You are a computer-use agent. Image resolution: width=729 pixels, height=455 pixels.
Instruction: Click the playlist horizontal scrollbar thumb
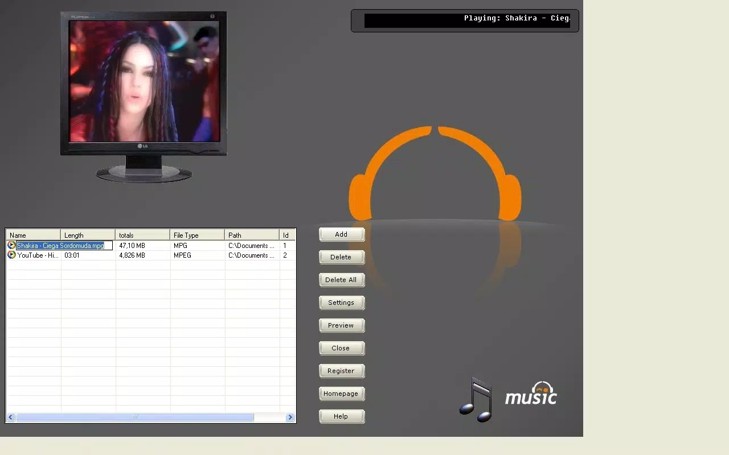click(135, 417)
